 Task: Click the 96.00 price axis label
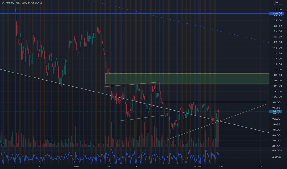coord(277,108)
